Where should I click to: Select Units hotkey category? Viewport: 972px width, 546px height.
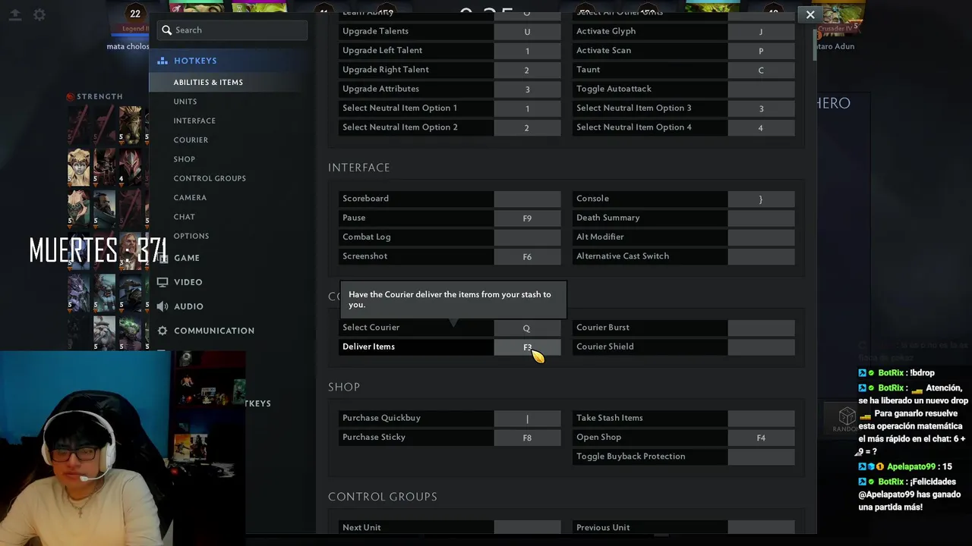coord(185,102)
